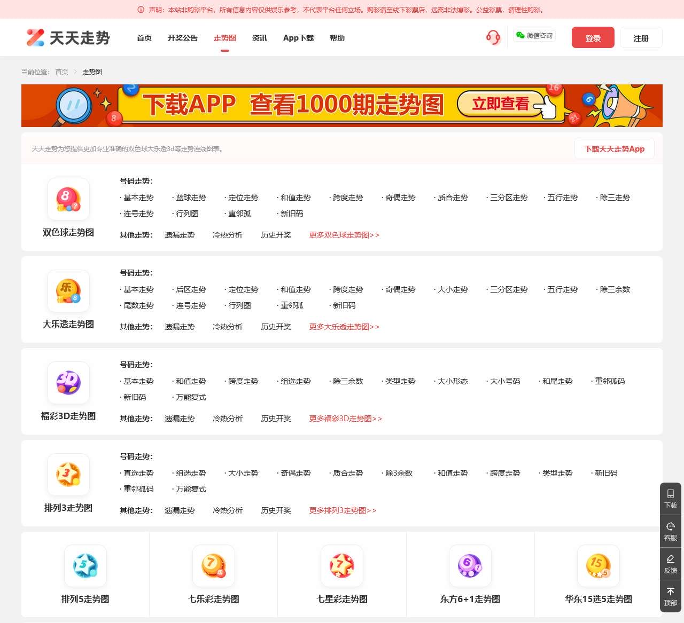Open 大乐透 大小走势 link
The image size is (684, 623).
coord(451,289)
